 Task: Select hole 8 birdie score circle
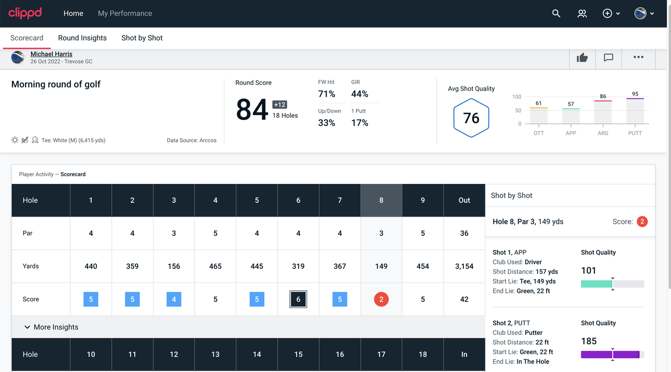click(x=381, y=299)
